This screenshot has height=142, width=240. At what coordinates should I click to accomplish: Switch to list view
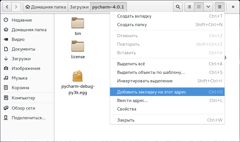click(x=189, y=7)
